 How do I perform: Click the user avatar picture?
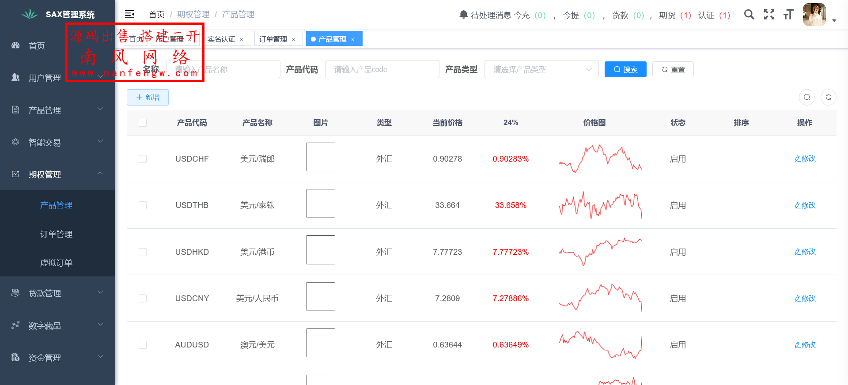pos(814,15)
